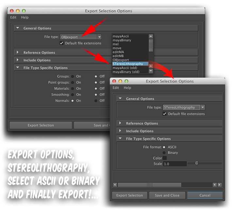
Task: Click the scroll down arrow of file type list
Action: click(x=151, y=71)
